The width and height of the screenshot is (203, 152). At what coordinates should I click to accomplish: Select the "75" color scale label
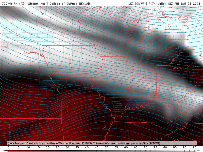coord(155,147)
